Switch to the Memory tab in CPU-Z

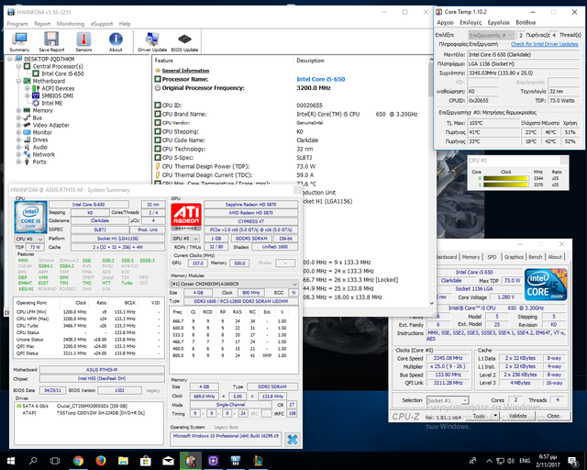tap(471, 257)
